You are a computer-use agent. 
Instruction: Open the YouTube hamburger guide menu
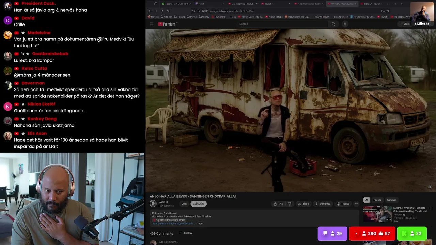click(x=152, y=24)
